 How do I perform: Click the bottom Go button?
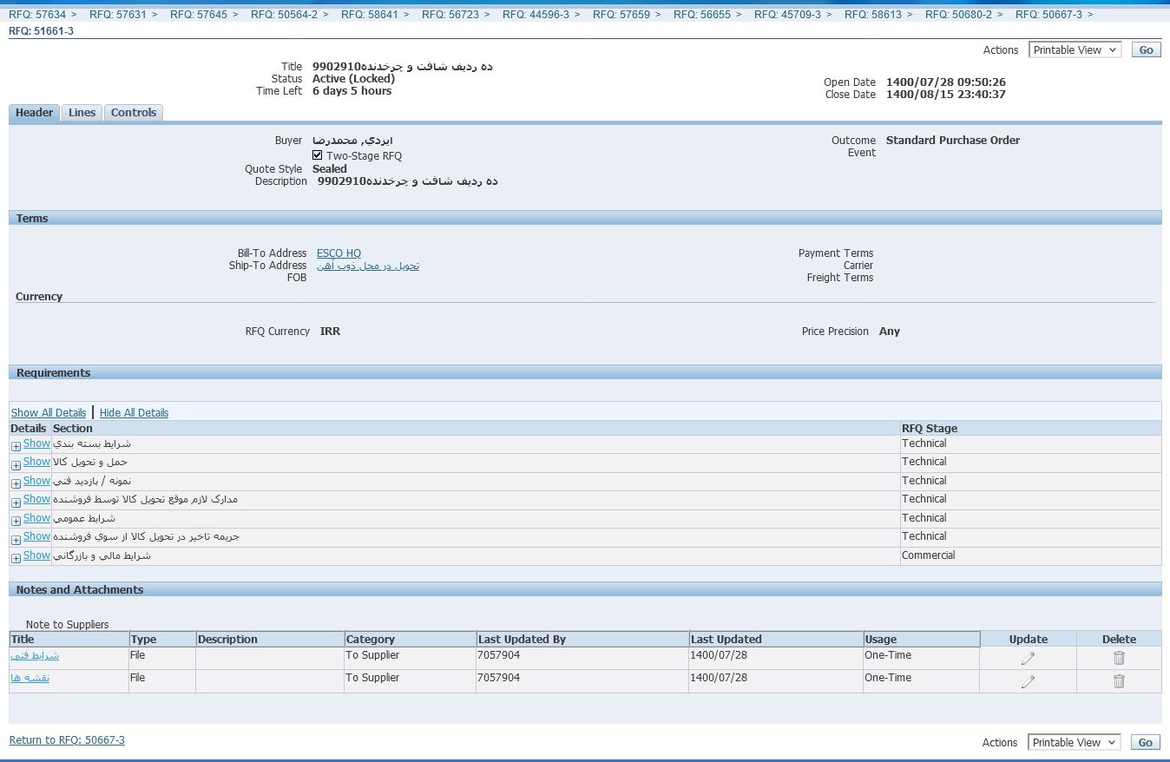click(1146, 742)
